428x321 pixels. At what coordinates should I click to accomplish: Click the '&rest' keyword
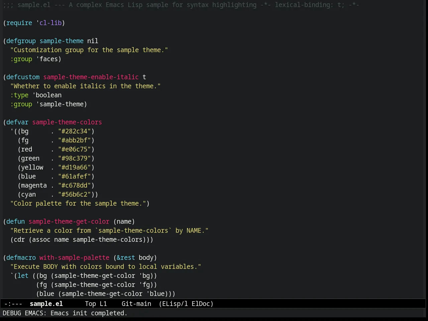[x=126, y=257]
